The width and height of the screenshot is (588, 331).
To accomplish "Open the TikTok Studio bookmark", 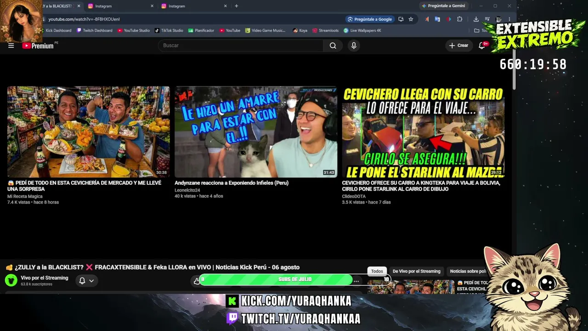I will pyautogui.click(x=169, y=30).
